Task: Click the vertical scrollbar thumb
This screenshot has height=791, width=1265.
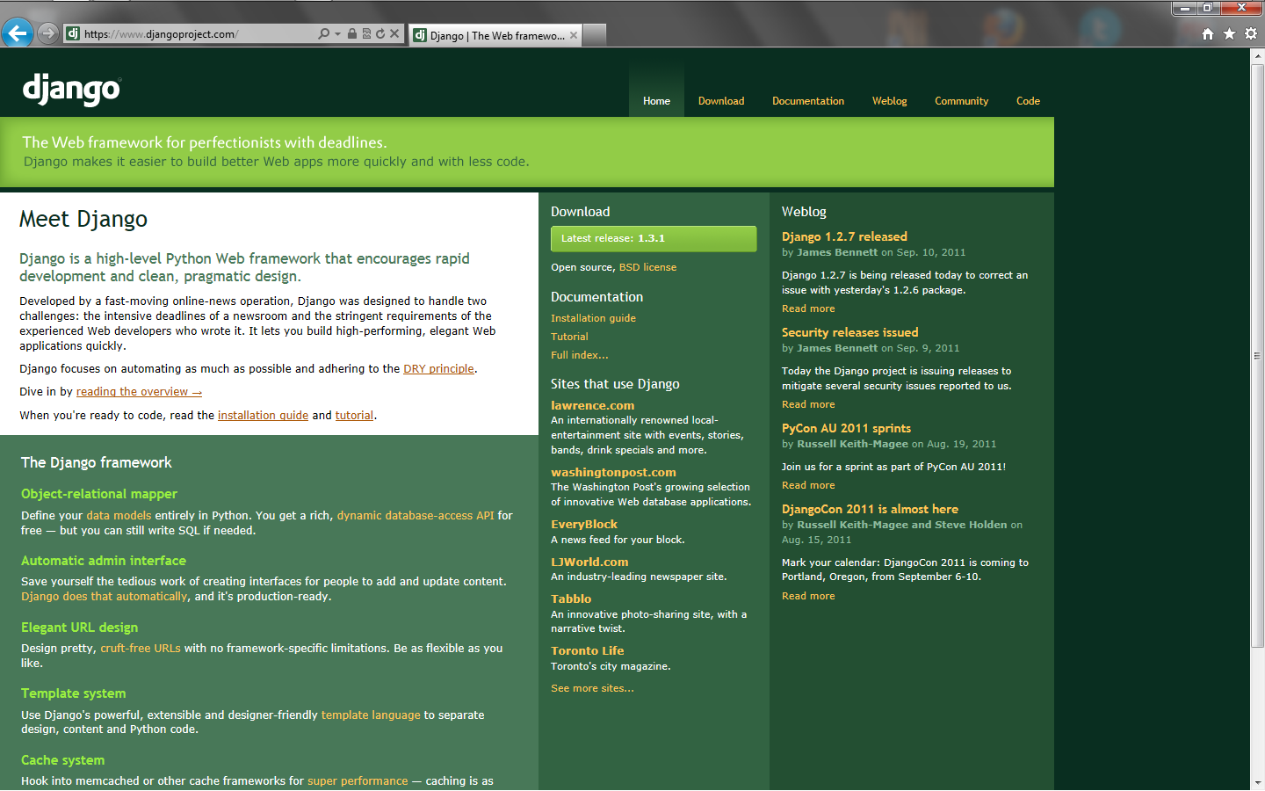Action: tap(1257, 356)
